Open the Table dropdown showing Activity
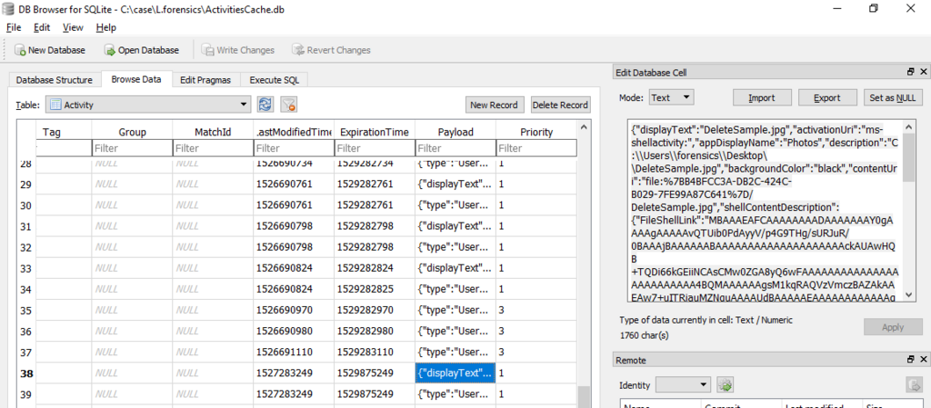Screen dimensions: 931x408 [148, 105]
